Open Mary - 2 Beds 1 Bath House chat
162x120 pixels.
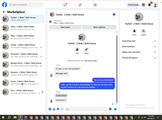[23, 37]
